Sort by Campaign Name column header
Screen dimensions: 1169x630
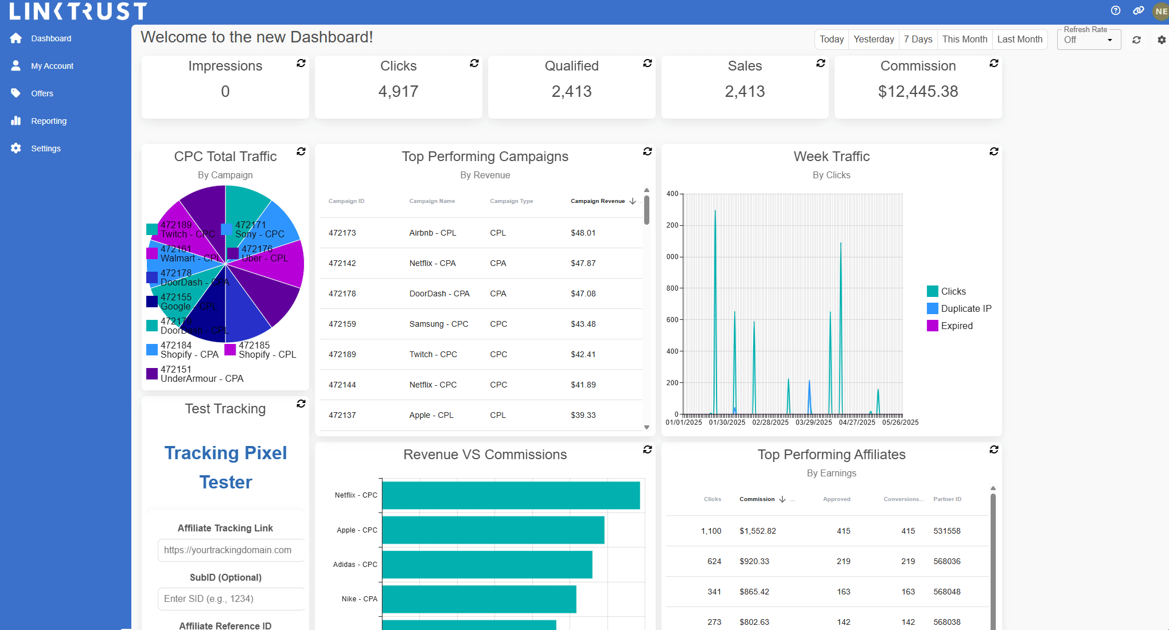click(x=432, y=201)
